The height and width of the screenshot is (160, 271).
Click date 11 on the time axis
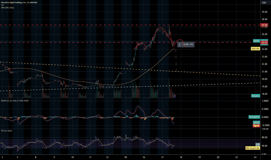[x=90, y=157]
